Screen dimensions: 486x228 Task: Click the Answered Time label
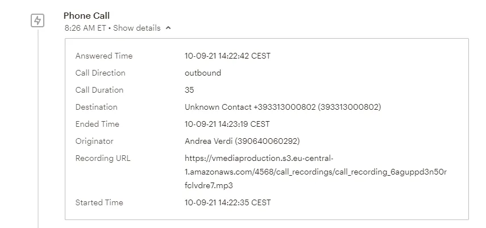103,56
